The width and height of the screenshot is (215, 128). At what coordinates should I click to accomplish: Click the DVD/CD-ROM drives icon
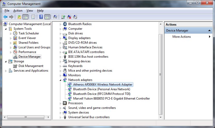click(x=65, y=43)
